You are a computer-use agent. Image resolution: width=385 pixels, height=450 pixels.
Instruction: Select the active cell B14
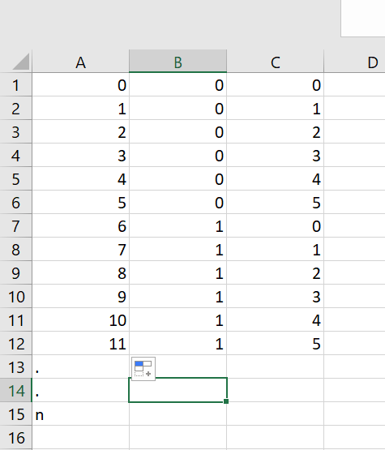click(178, 390)
